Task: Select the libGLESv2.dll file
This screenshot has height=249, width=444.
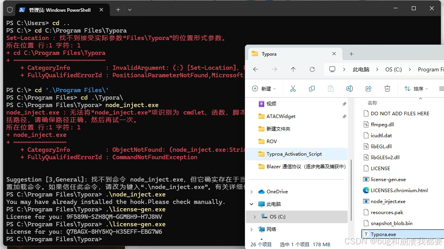Action: coord(385,158)
